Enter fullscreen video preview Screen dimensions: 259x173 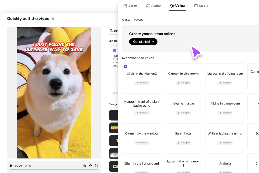pos(97,166)
